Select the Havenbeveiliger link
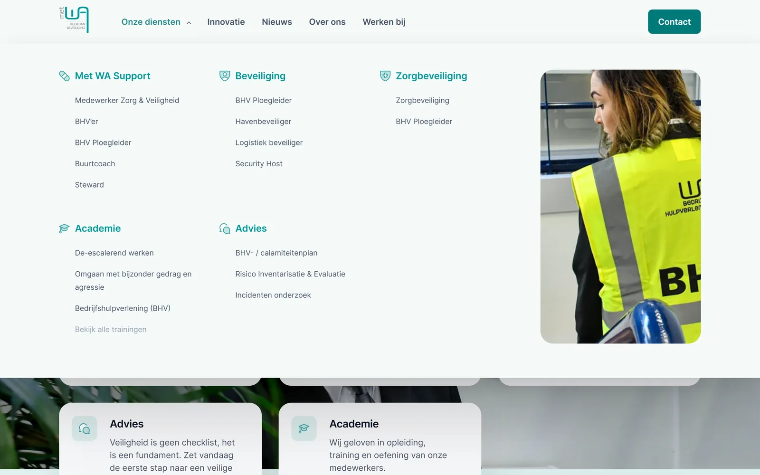Screen dimensions: 760x475 pos(263,122)
